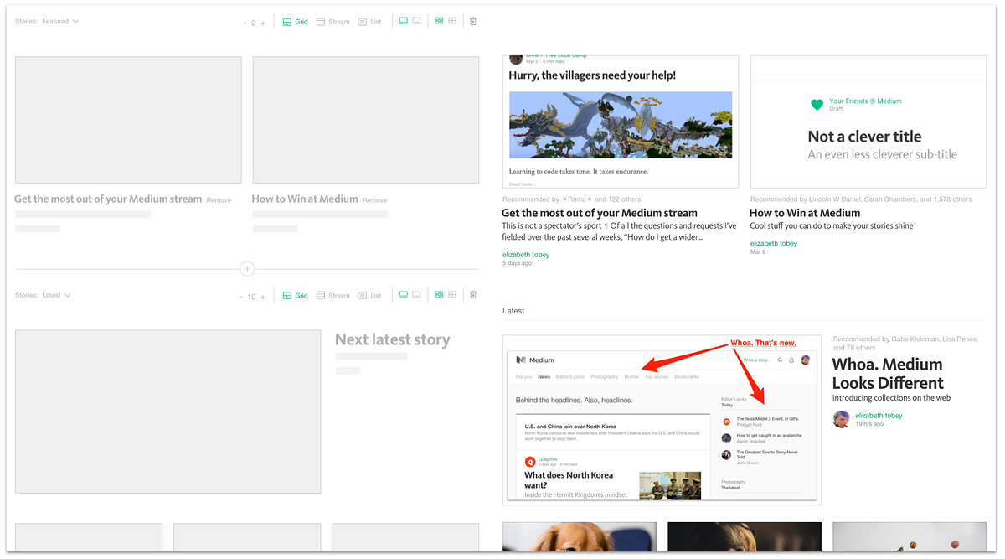
Task: Click 'Read more…' in villagers card
Action: point(521,184)
